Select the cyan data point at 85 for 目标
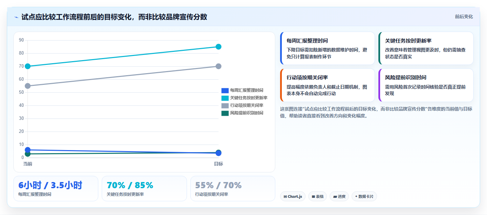This screenshot has height=215, width=487. (218, 47)
